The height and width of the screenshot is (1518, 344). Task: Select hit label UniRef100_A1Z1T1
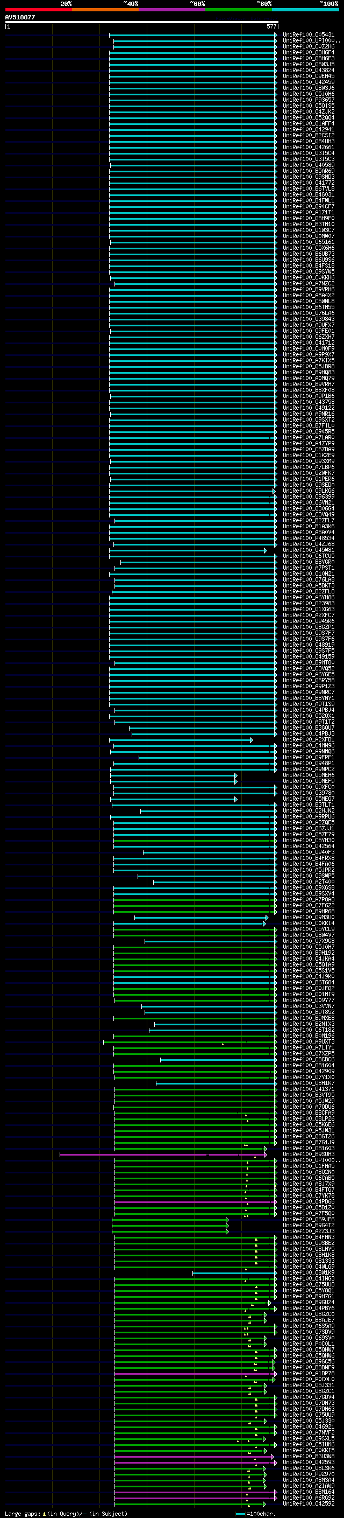click(309, 212)
